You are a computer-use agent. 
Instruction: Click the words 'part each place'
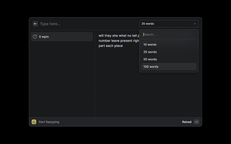[111, 46]
